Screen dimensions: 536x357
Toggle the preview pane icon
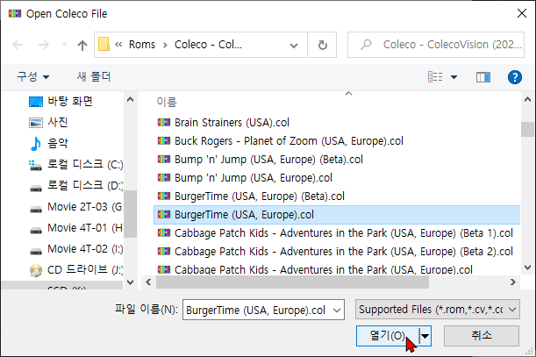(483, 77)
